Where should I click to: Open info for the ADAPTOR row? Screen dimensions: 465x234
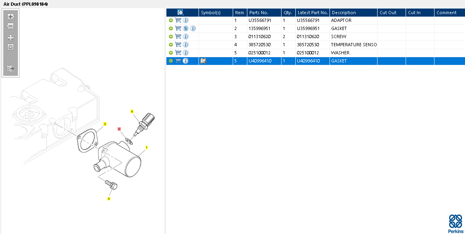click(186, 20)
